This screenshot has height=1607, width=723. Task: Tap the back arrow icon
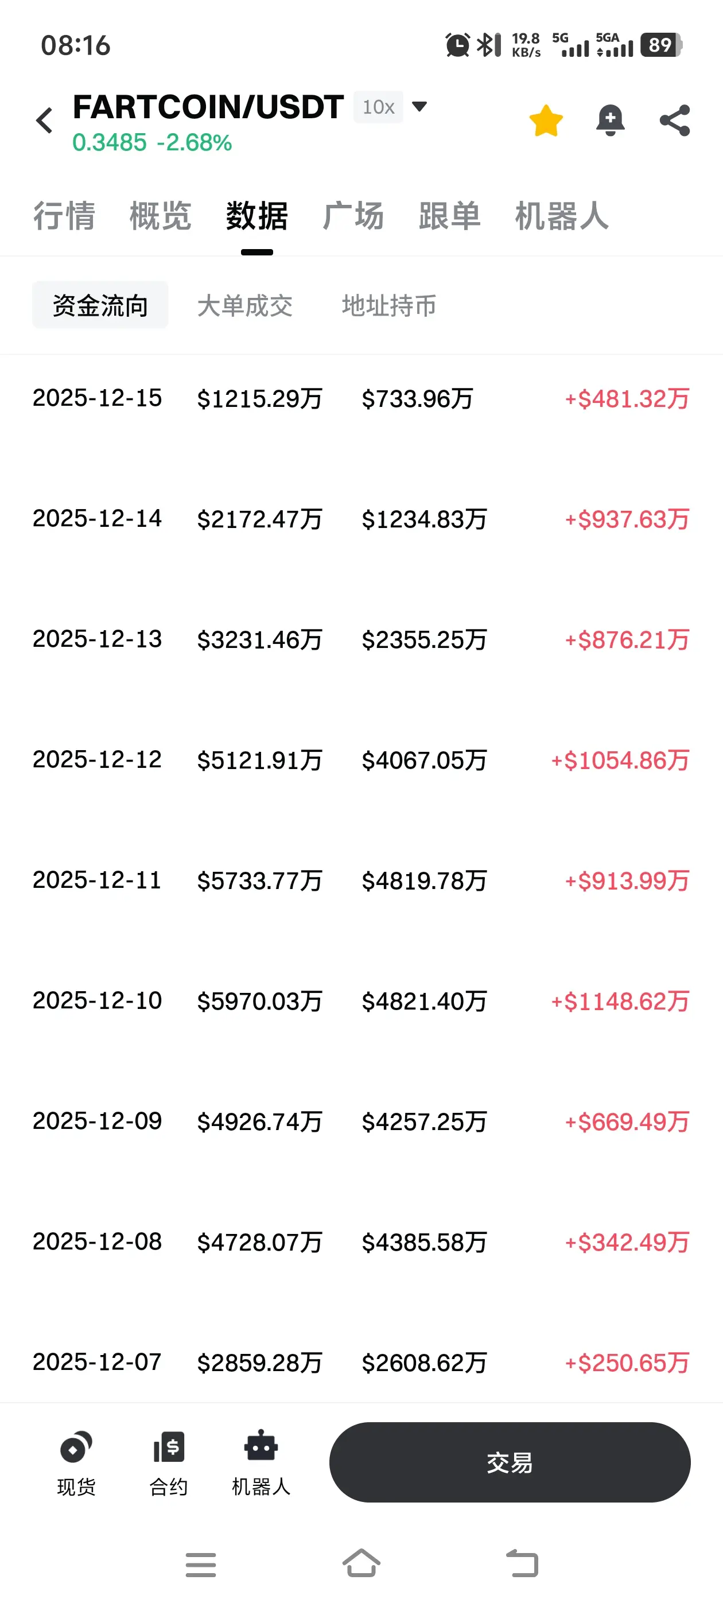click(x=44, y=121)
